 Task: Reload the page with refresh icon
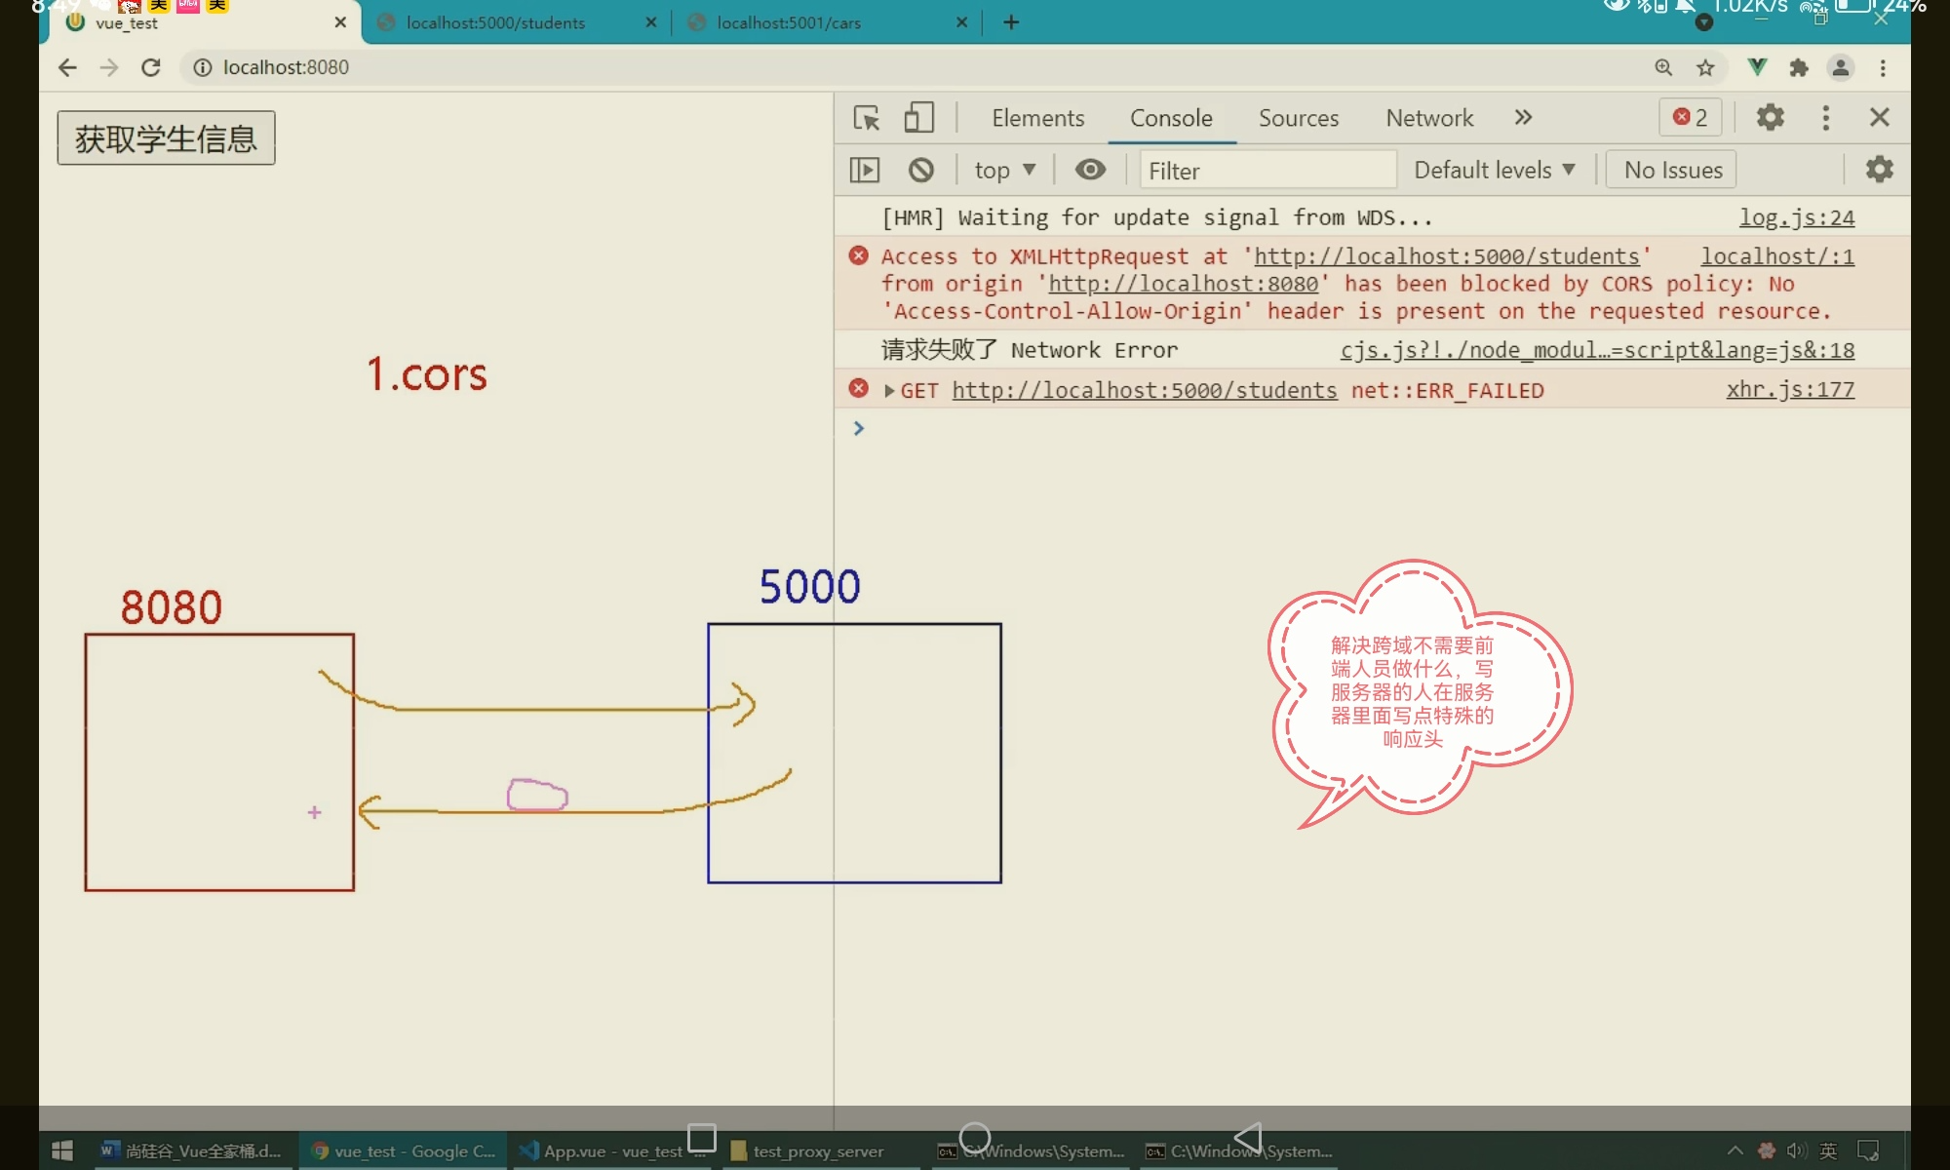[151, 67]
